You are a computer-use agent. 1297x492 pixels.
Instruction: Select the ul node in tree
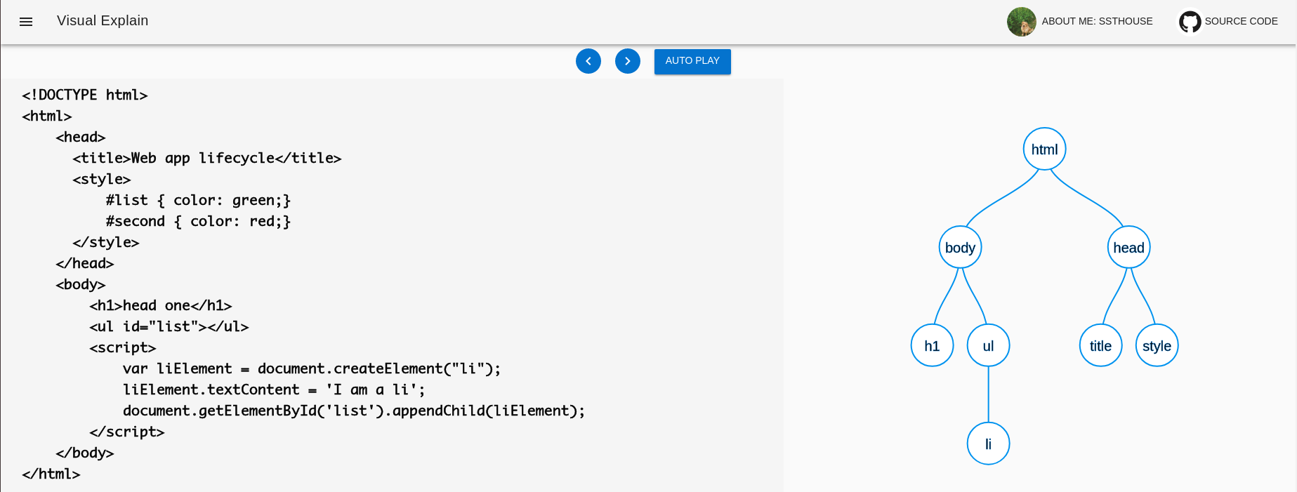[x=988, y=345]
